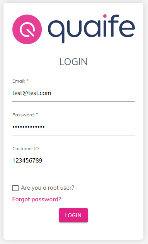Viewport: 148px width, 244px height.
Task: Click the Customer ID label
Action: tap(26, 149)
